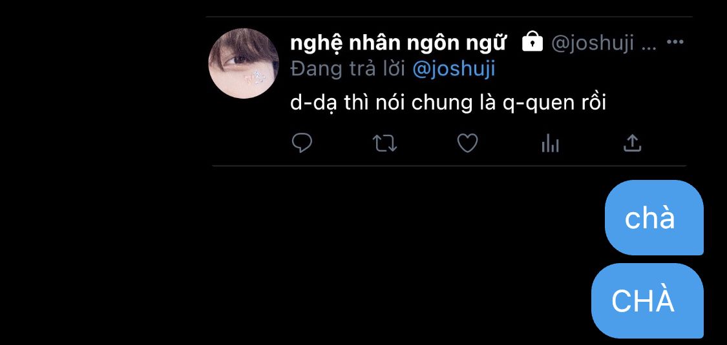
Task: Click the Đang trả lời label
Action: point(349,70)
